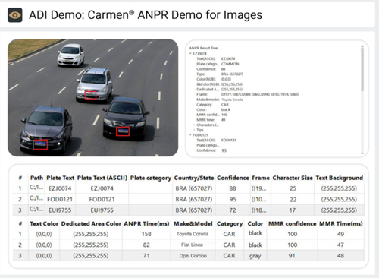Click the Plate category COMMON tree row
The image size is (379, 278).
(218, 64)
